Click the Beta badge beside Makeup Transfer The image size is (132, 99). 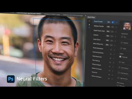[x=108, y=27]
